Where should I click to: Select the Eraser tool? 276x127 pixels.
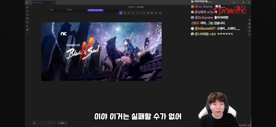click(x=155, y=13)
